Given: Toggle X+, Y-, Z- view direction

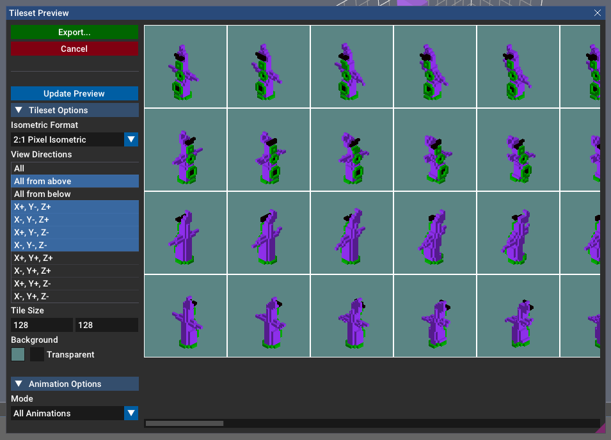Looking at the screenshot, I should [75, 232].
